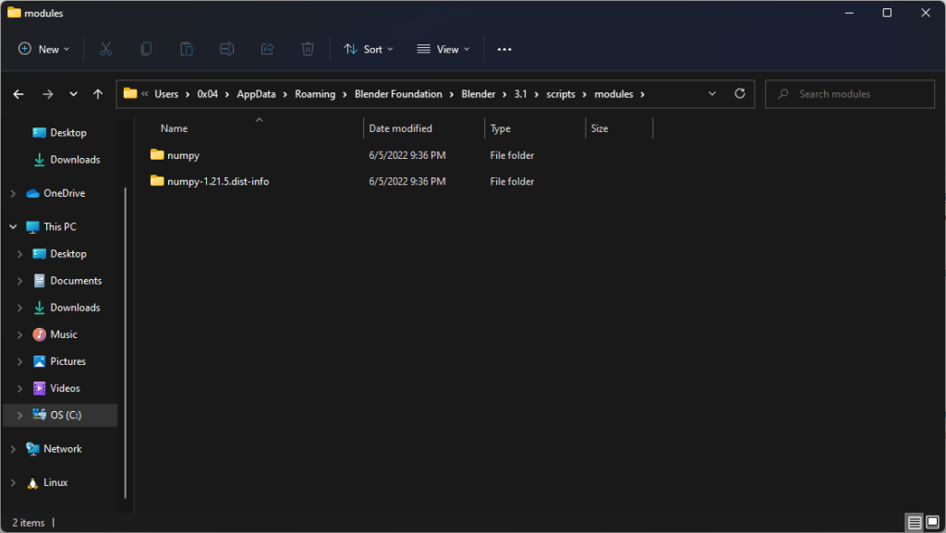The image size is (946, 533).
Task: Go up one folder level
Action: click(x=98, y=94)
